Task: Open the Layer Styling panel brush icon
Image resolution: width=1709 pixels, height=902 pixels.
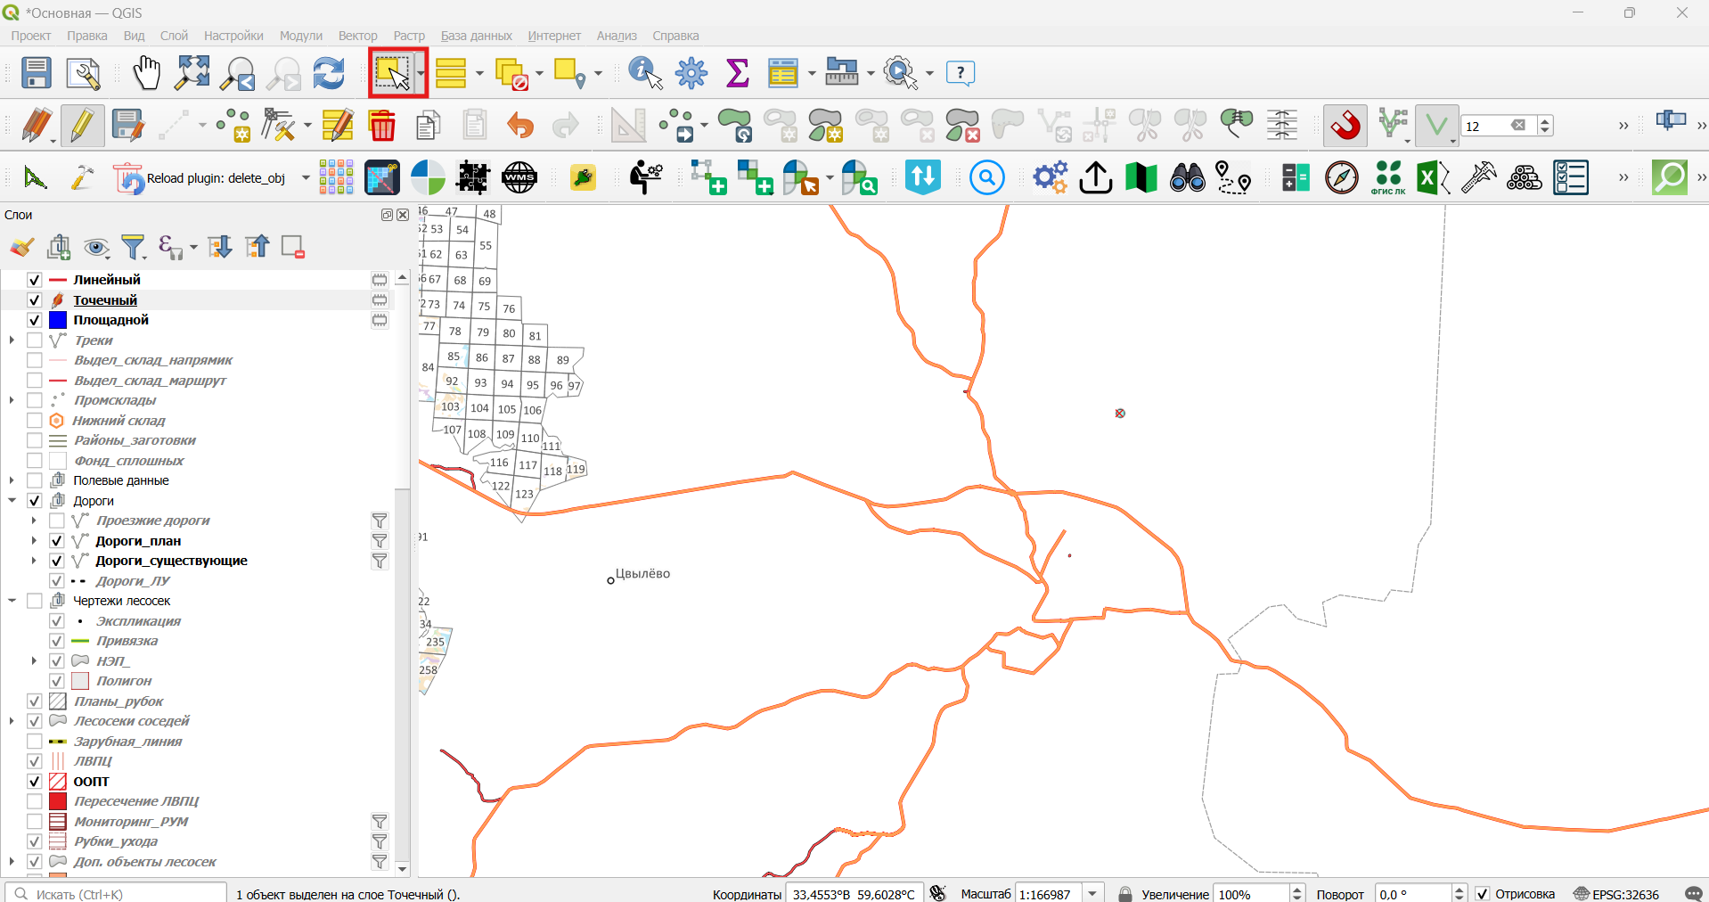Action: tap(22, 247)
